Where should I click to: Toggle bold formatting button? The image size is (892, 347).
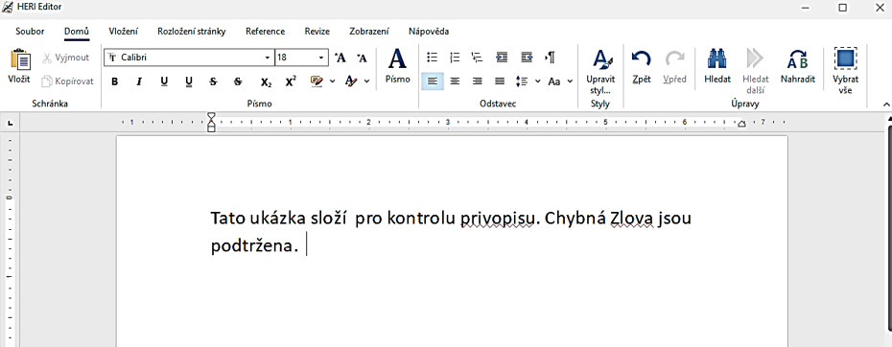coord(115,81)
